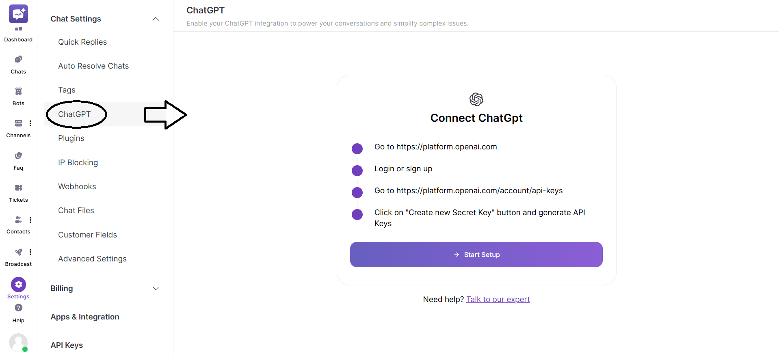This screenshot has height=356, width=779.
Task: Collapse the Chat Settings section
Action: coord(156,19)
